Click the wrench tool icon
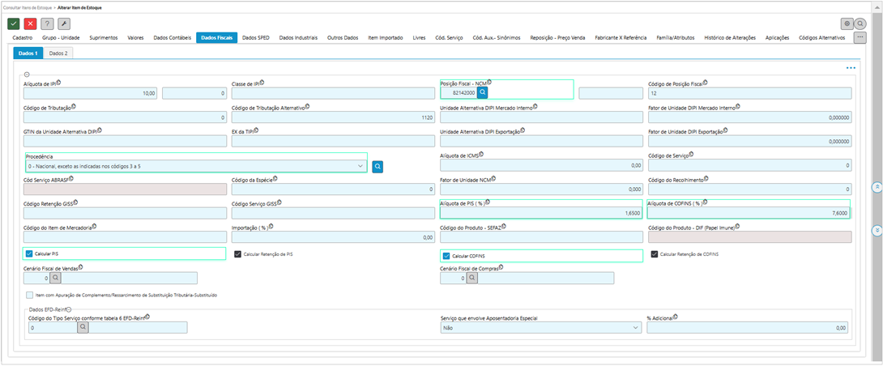 pyautogui.click(x=64, y=23)
